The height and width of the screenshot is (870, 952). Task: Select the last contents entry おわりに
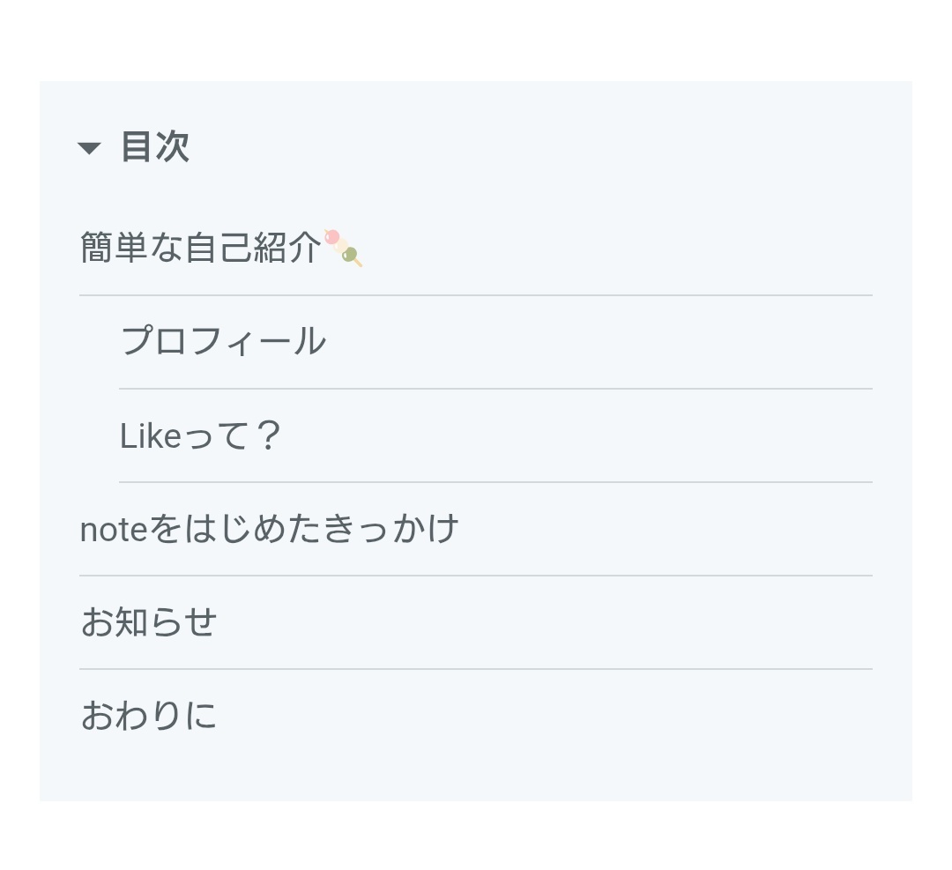[x=148, y=716]
